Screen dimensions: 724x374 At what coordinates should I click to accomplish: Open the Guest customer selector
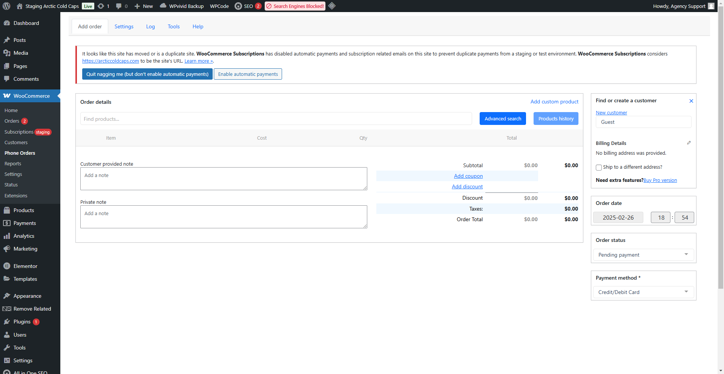pyautogui.click(x=643, y=122)
